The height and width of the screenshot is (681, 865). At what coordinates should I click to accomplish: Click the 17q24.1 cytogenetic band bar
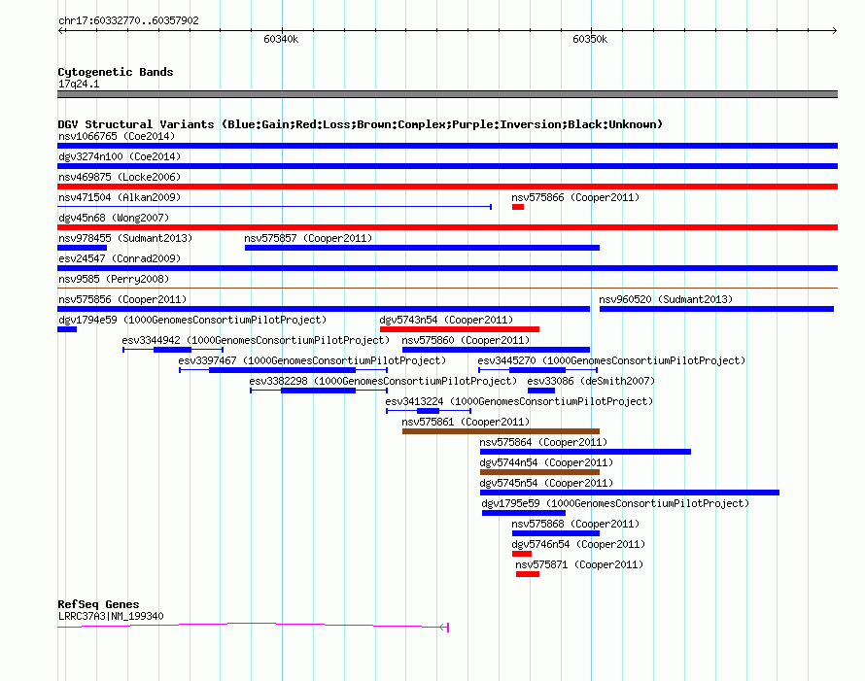click(x=447, y=94)
